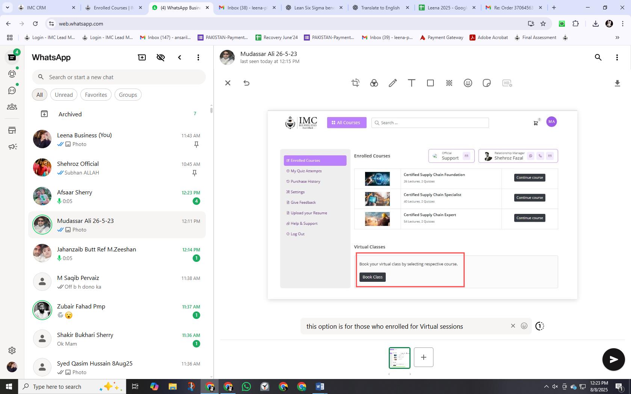Open Payment Gateway bookmark
Viewport: 631px width, 394px height.
(441, 38)
